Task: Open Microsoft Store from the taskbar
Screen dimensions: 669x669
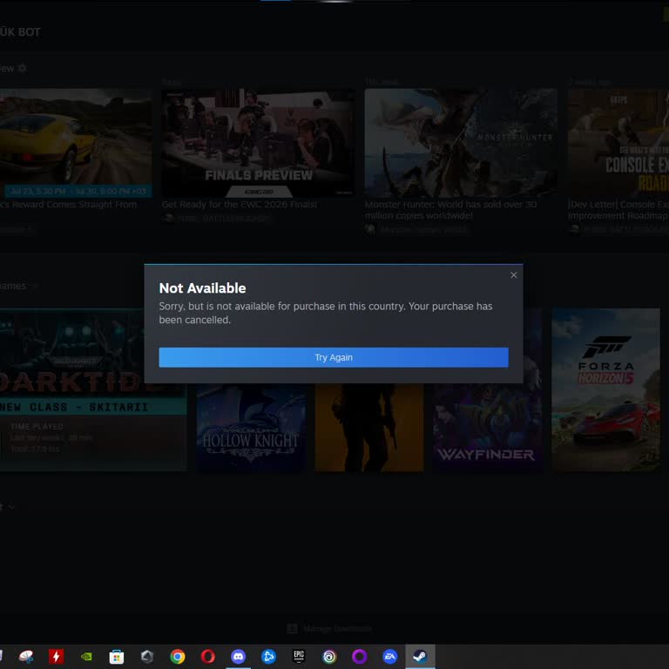Action: coord(117,657)
